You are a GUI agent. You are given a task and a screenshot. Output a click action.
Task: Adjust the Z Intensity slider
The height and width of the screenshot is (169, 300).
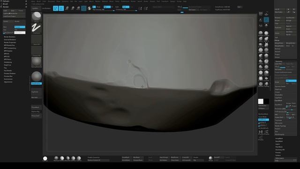pos(126,9)
